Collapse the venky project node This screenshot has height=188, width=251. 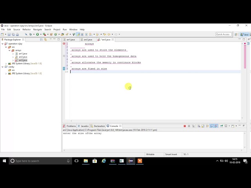point(2,67)
